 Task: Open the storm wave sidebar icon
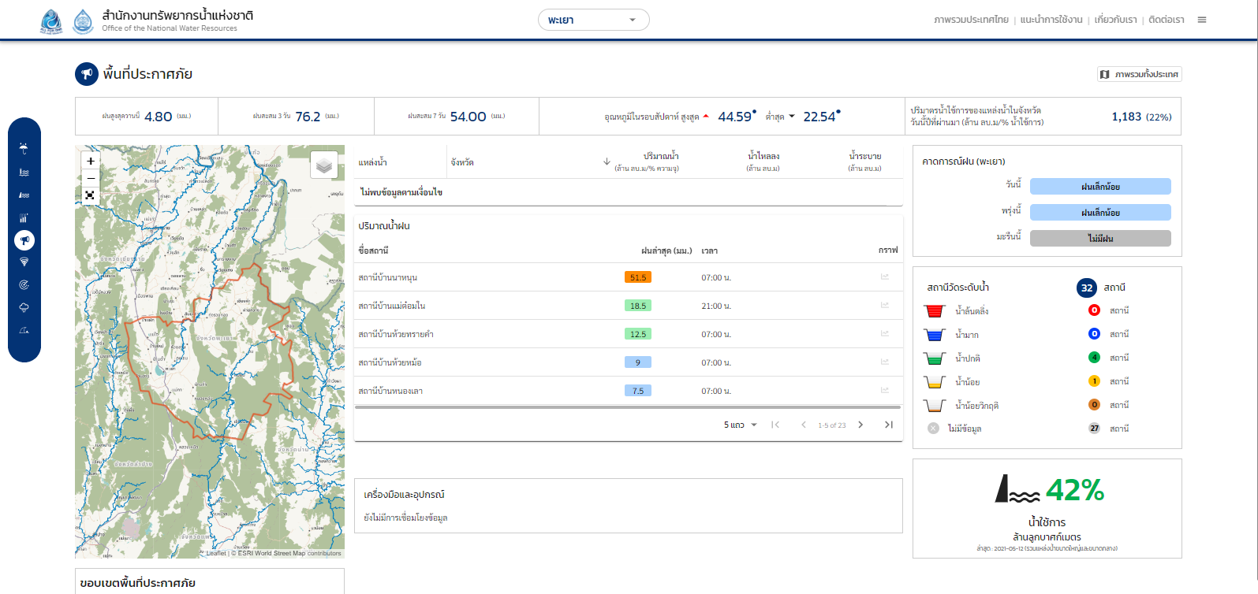point(24,331)
